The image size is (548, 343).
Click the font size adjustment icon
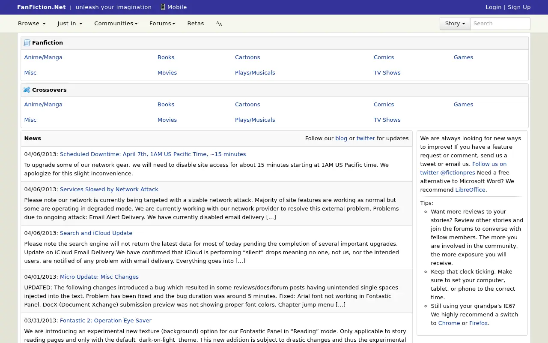(x=219, y=24)
